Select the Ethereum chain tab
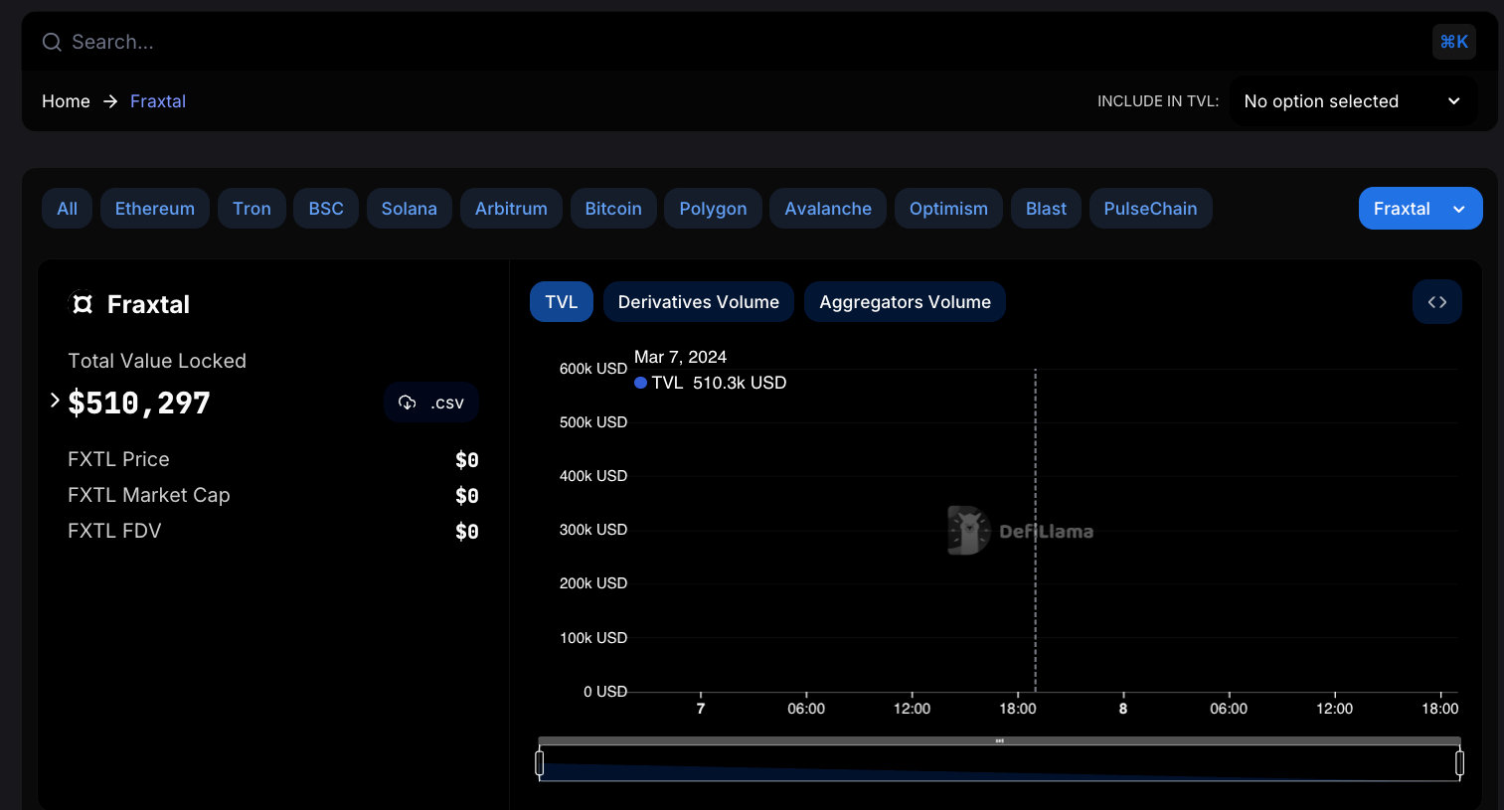Viewport: 1504px width, 810px height. pos(154,209)
